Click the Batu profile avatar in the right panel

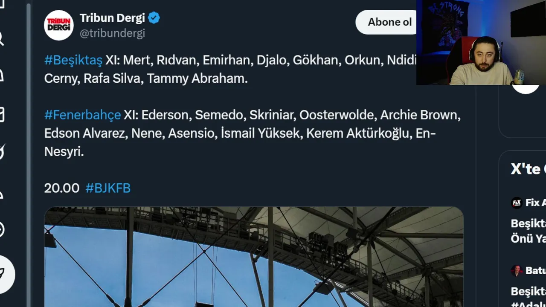517,270
